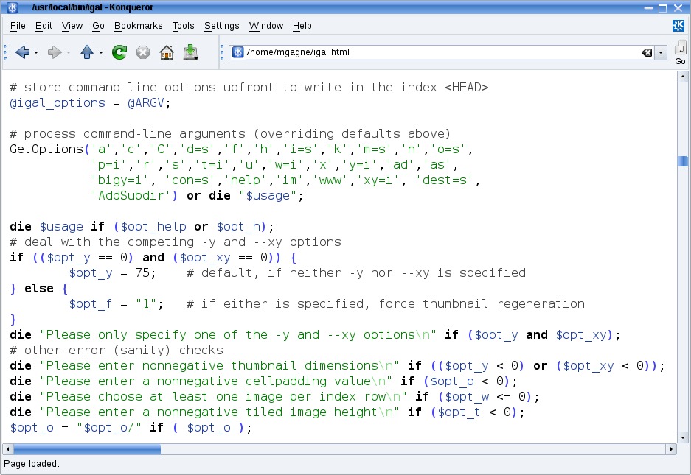
Task: Open the Up button dropdown arrow
Action: tap(101, 53)
